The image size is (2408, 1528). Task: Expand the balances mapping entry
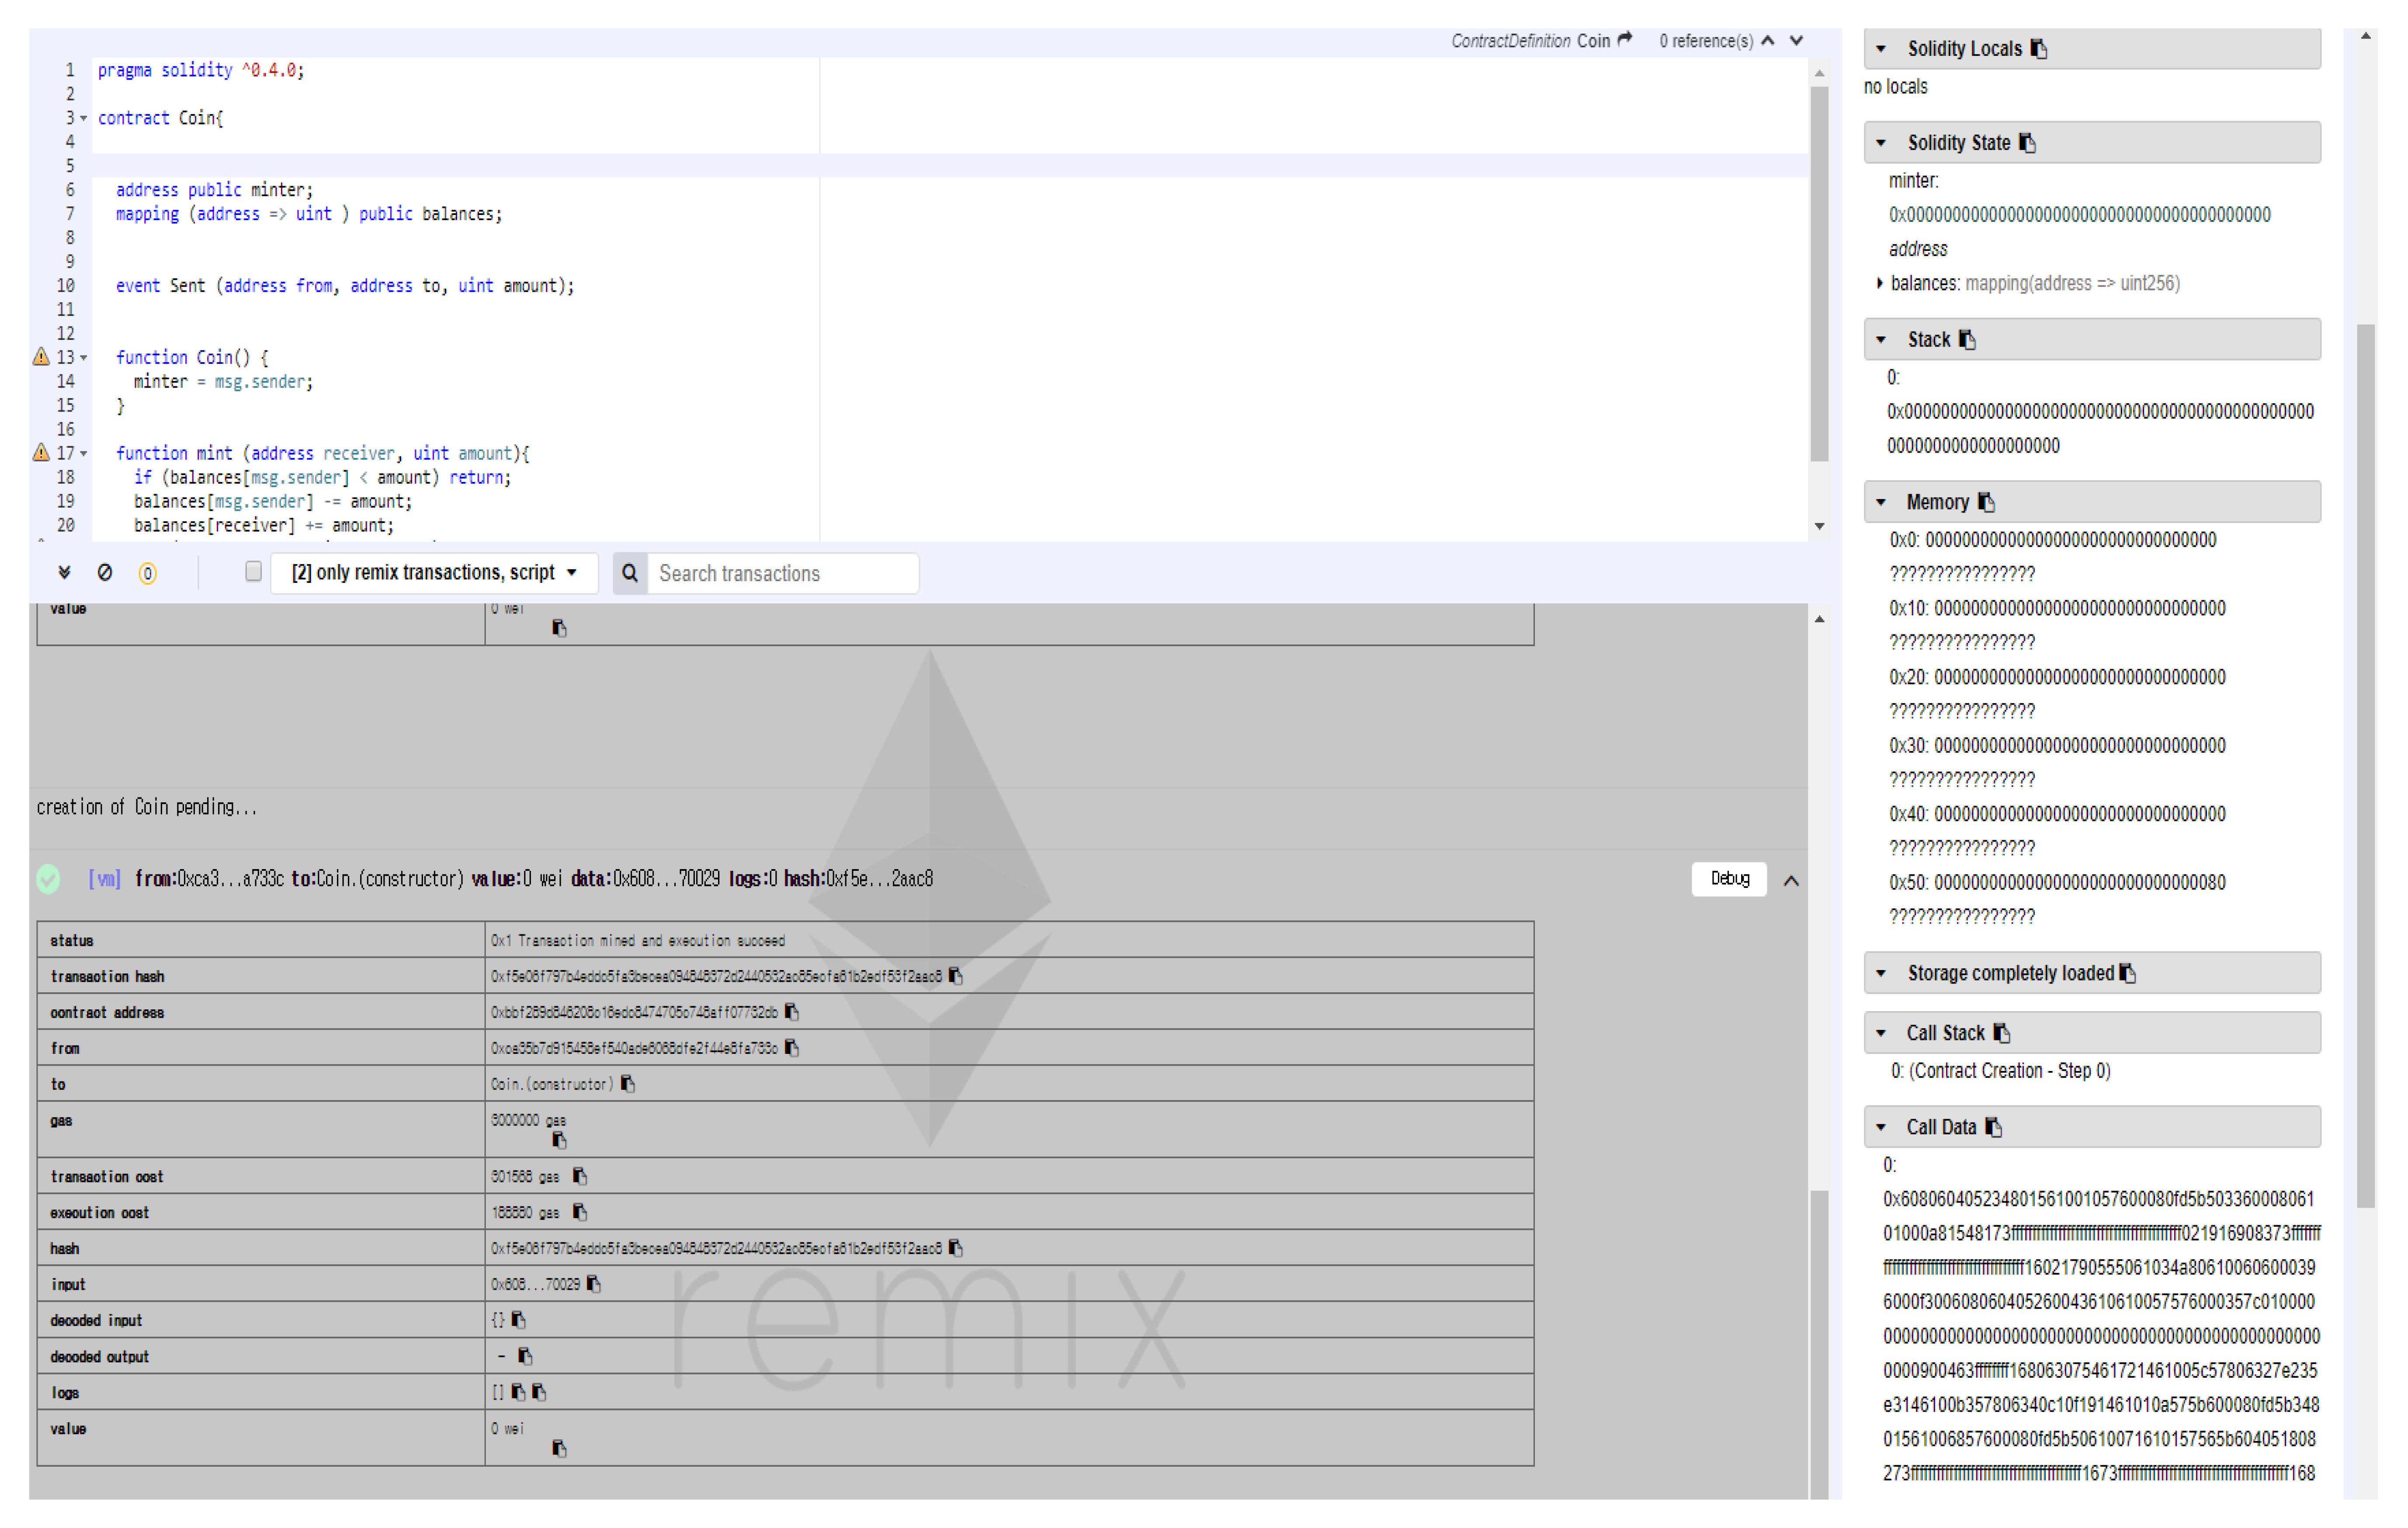point(1880,284)
